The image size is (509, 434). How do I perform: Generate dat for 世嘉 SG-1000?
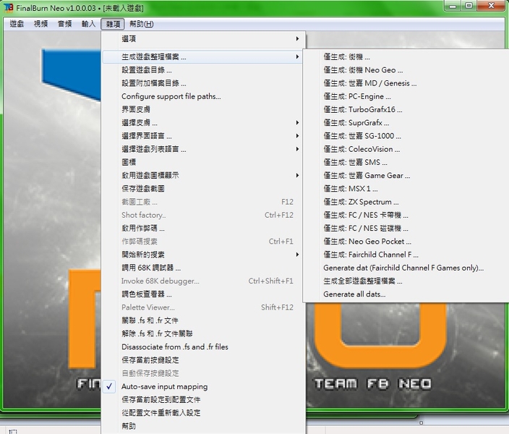[406, 136]
